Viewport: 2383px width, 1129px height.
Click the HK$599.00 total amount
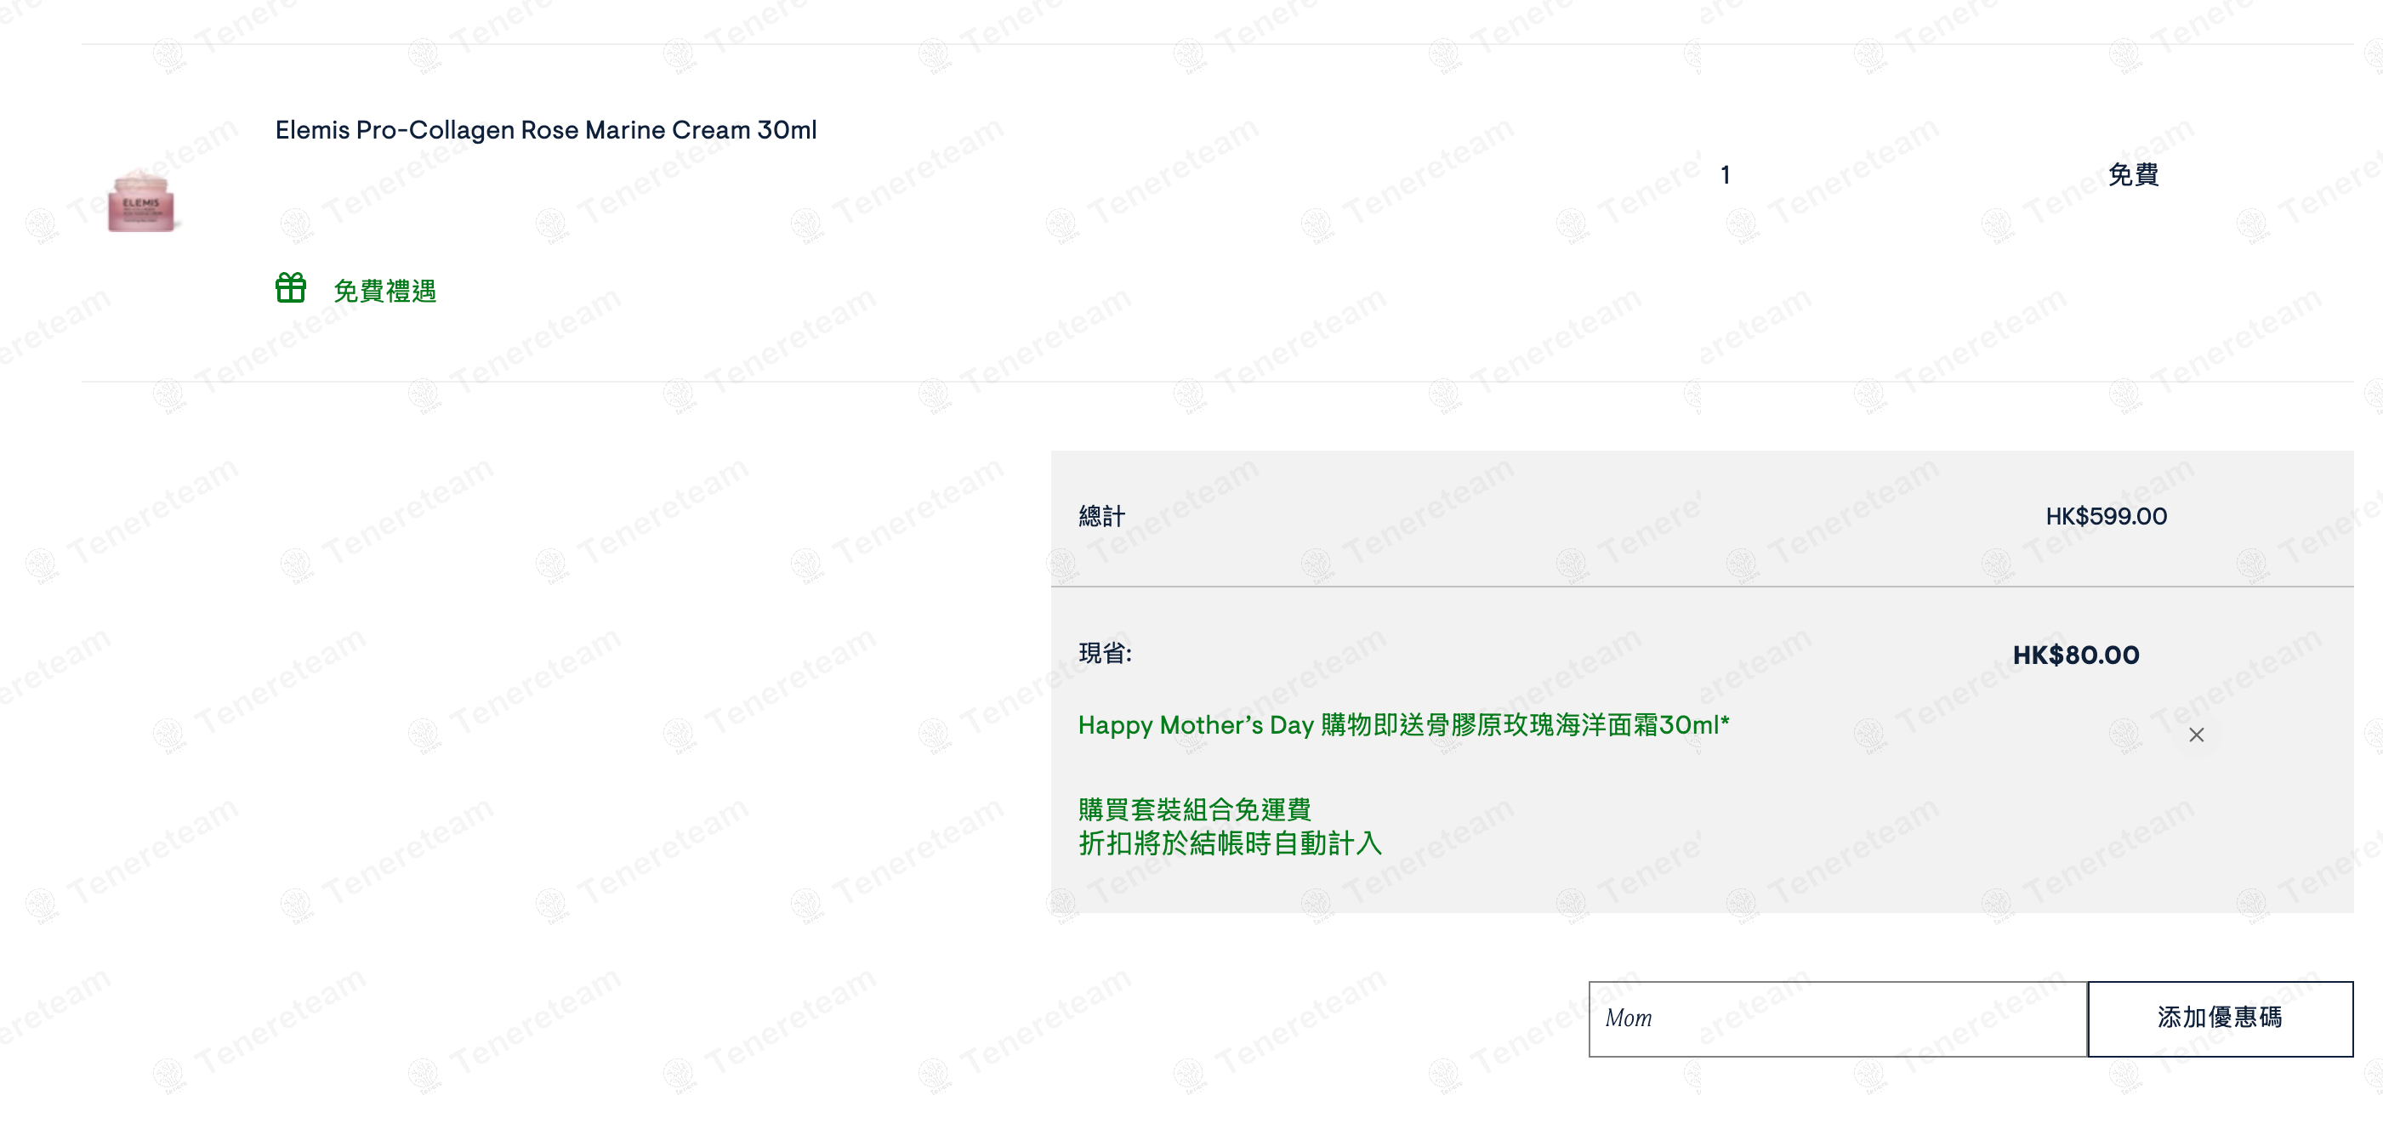click(x=2107, y=516)
